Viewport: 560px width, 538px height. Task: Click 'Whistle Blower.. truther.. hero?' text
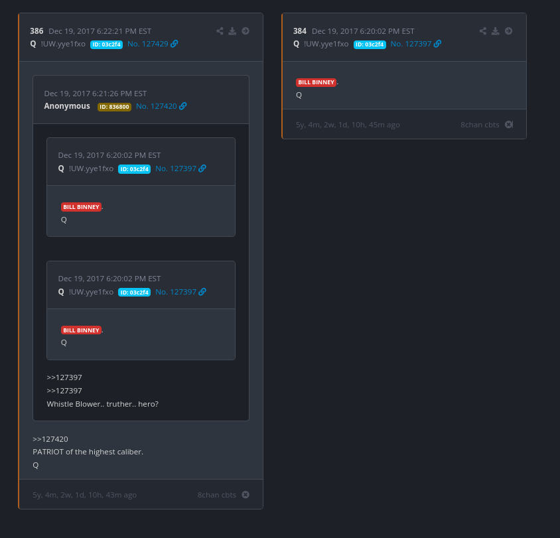(x=102, y=404)
